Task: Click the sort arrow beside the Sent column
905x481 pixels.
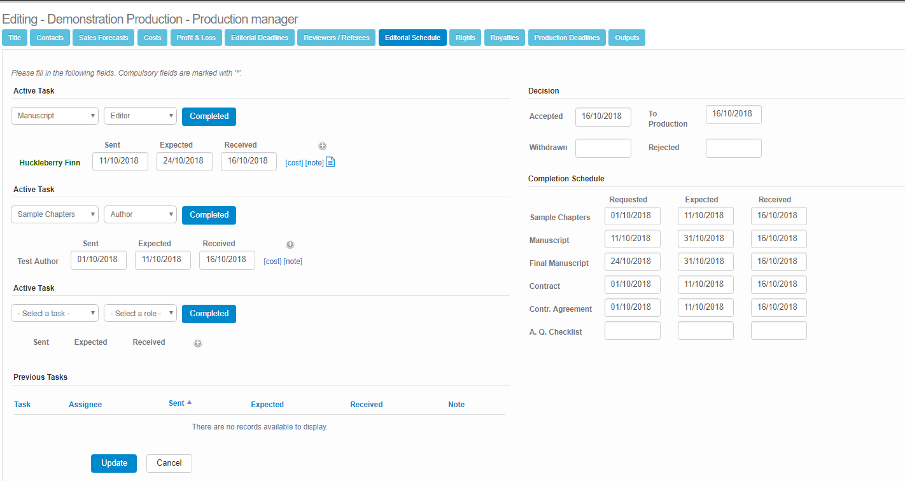Action: point(189,403)
